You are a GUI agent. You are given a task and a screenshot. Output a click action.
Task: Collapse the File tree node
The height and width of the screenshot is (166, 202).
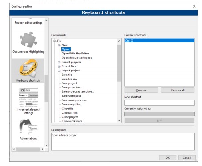point(55,41)
